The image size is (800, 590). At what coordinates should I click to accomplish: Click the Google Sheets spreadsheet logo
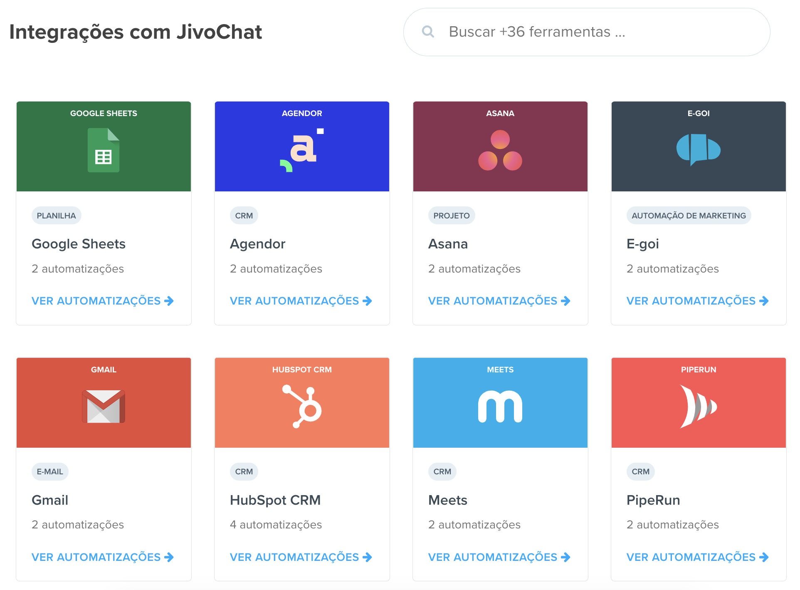click(104, 150)
